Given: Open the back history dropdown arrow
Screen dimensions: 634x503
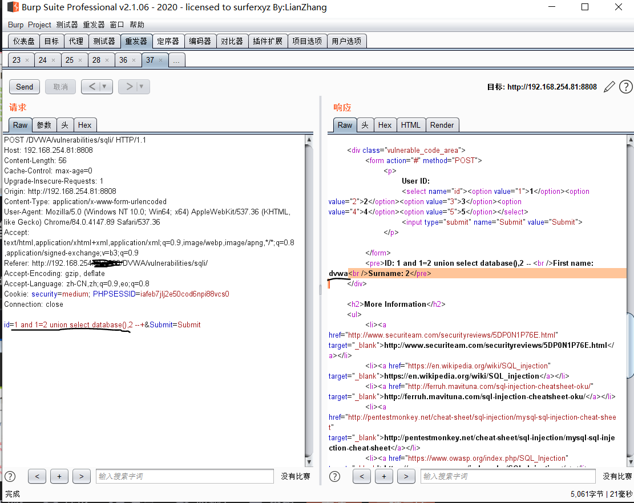Looking at the screenshot, I should pyautogui.click(x=105, y=87).
